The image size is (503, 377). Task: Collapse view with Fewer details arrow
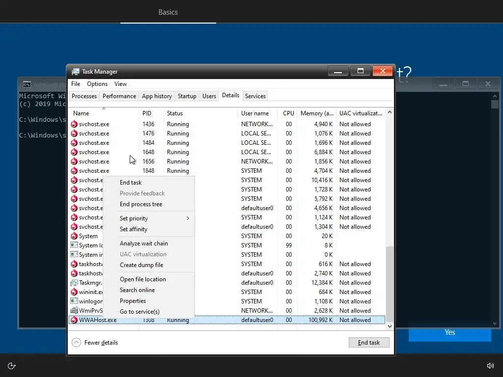click(76, 342)
